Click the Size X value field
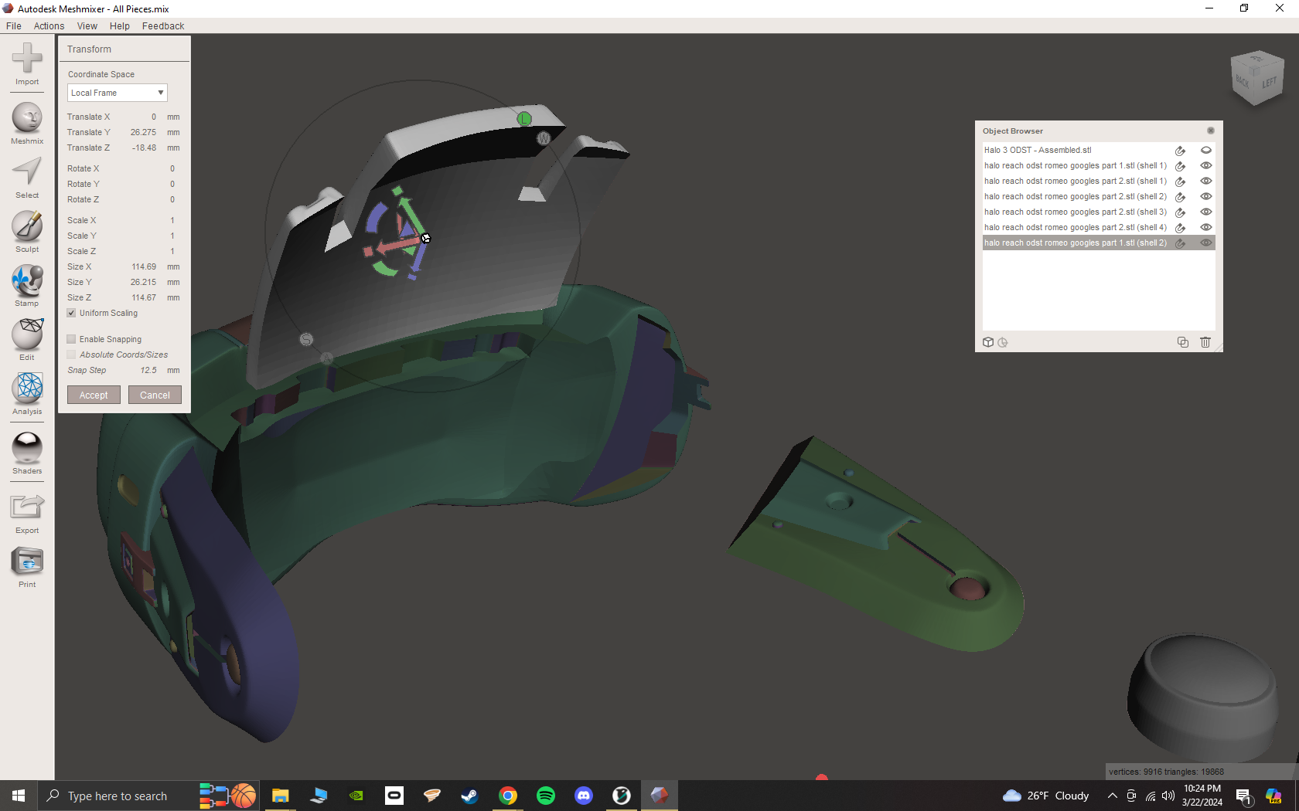This screenshot has width=1299, height=811. pyautogui.click(x=142, y=266)
